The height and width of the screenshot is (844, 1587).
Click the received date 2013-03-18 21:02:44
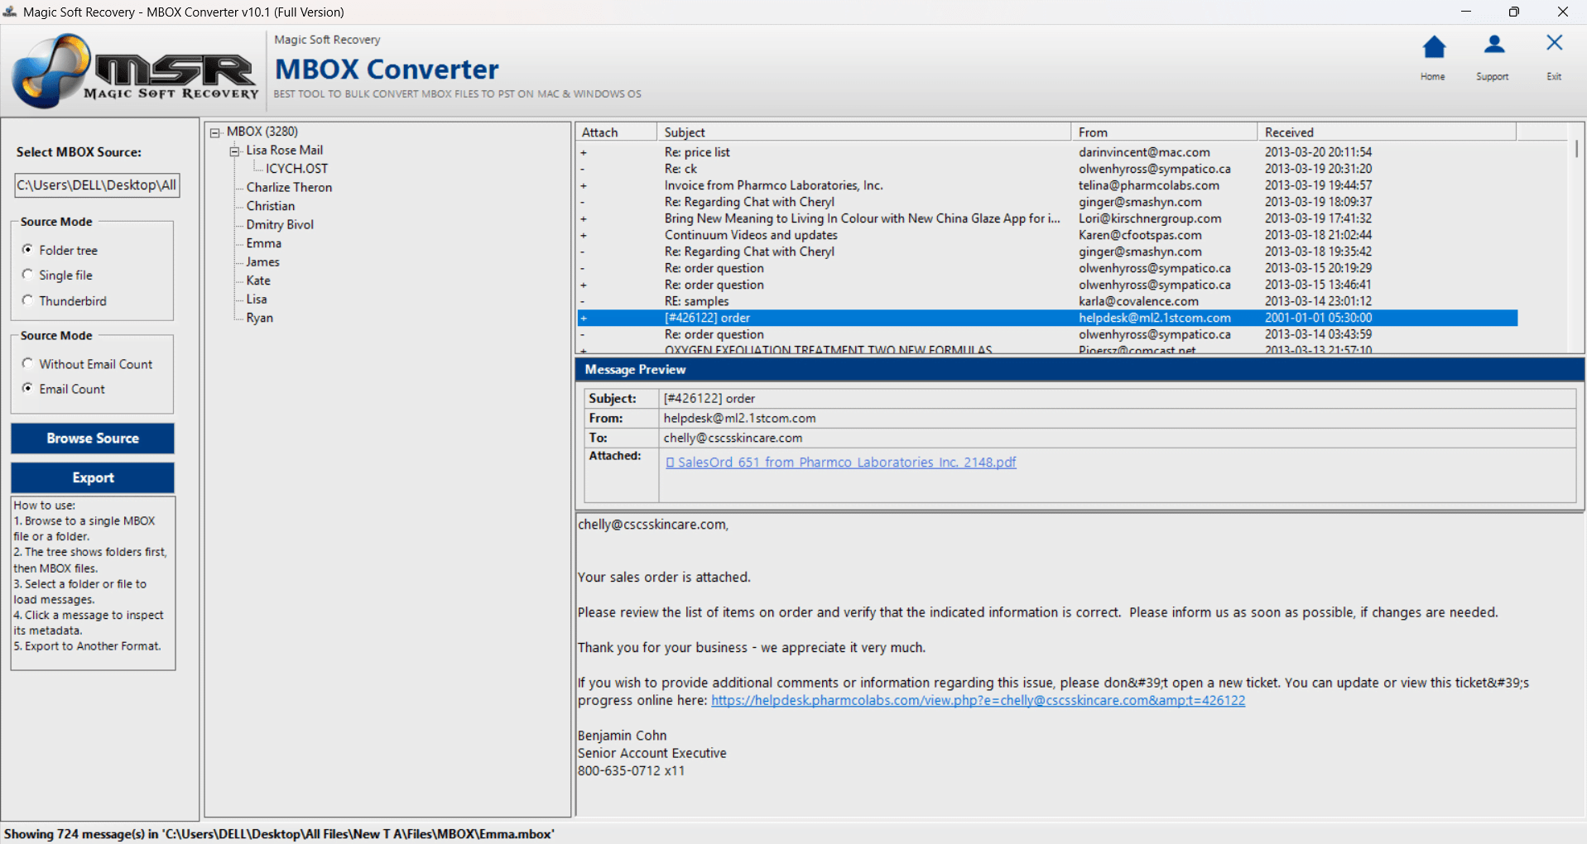tap(1318, 235)
